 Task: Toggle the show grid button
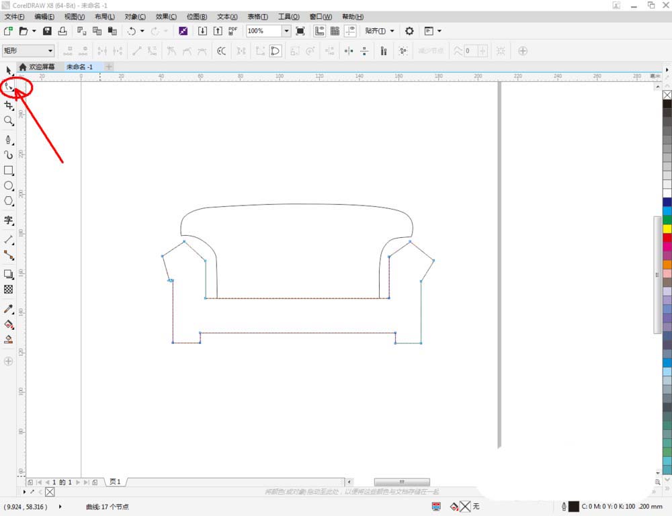(335, 31)
